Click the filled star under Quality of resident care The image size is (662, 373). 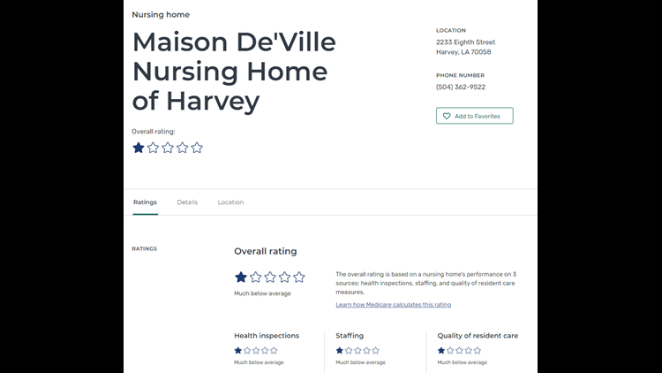coord(441,350)
